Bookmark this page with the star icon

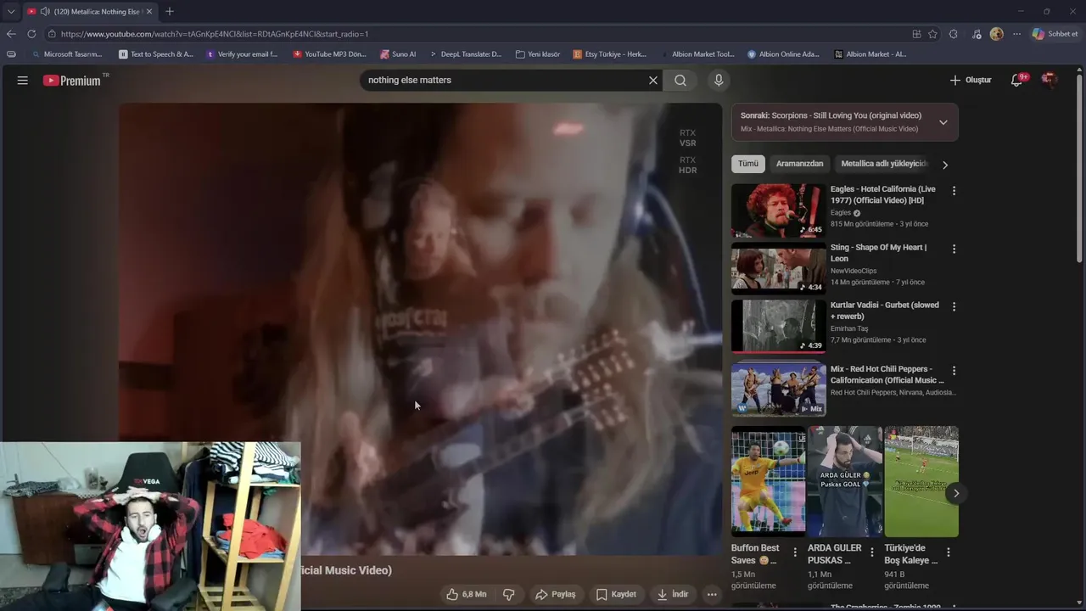point(933,34)
